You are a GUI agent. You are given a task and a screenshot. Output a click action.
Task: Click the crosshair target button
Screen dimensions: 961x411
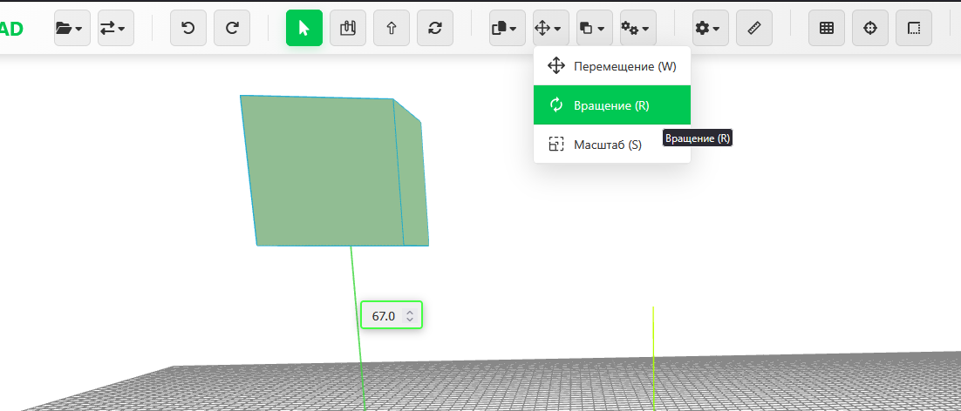pos(870,28)
